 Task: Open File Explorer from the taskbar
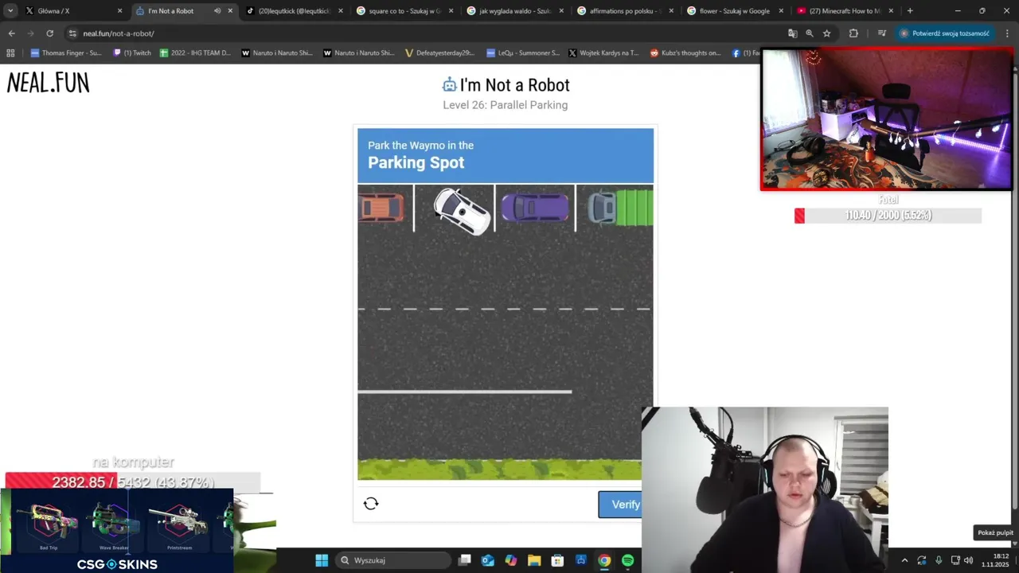534,560
